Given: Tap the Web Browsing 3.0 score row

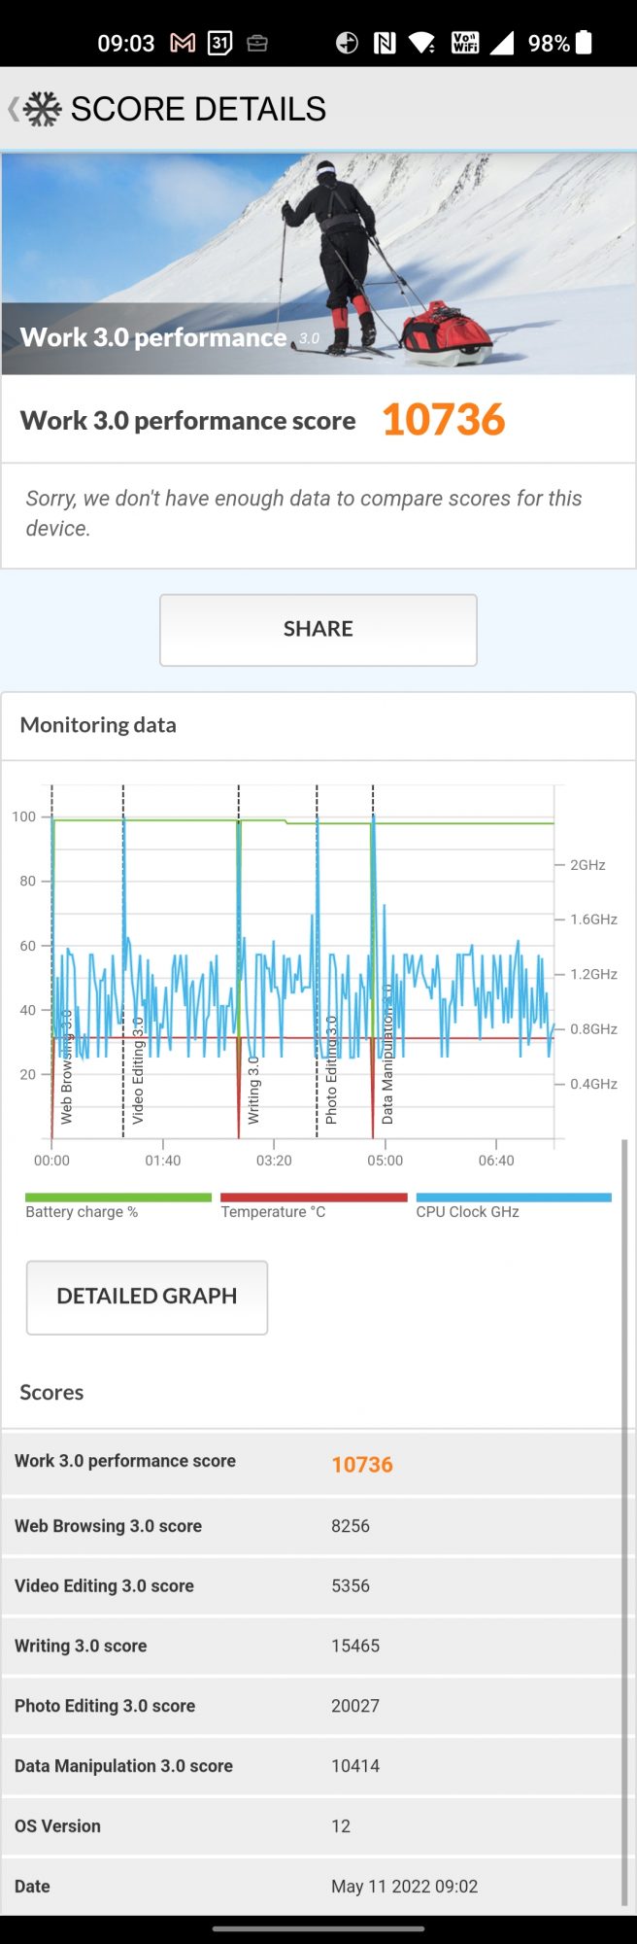Looking at the screenshot, I should 318,1526.
